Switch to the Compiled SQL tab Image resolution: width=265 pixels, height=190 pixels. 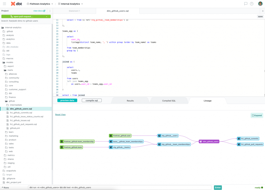(x=169, y=101)
